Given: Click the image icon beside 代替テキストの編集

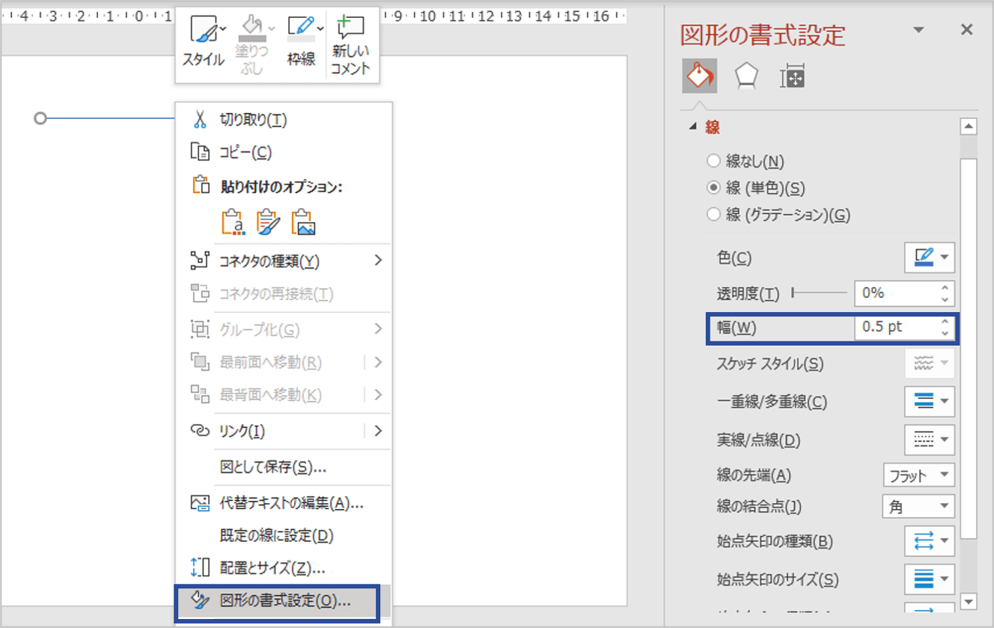Looking at the screenshot, I should [199, 504].
